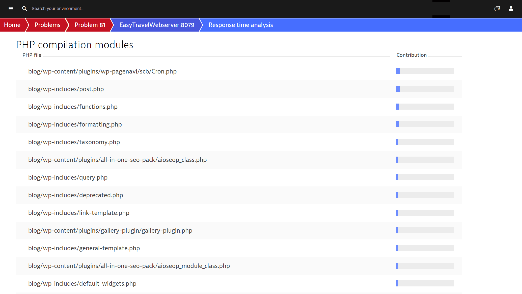Screen dimensions: 522x294
Task: Select blog/wp-includes/general-template.php row
Action: pos(239,248)
